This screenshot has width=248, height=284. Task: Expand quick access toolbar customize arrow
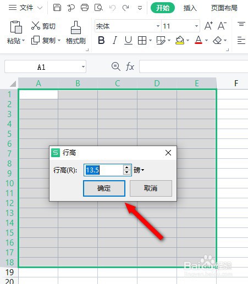[140, 8]
